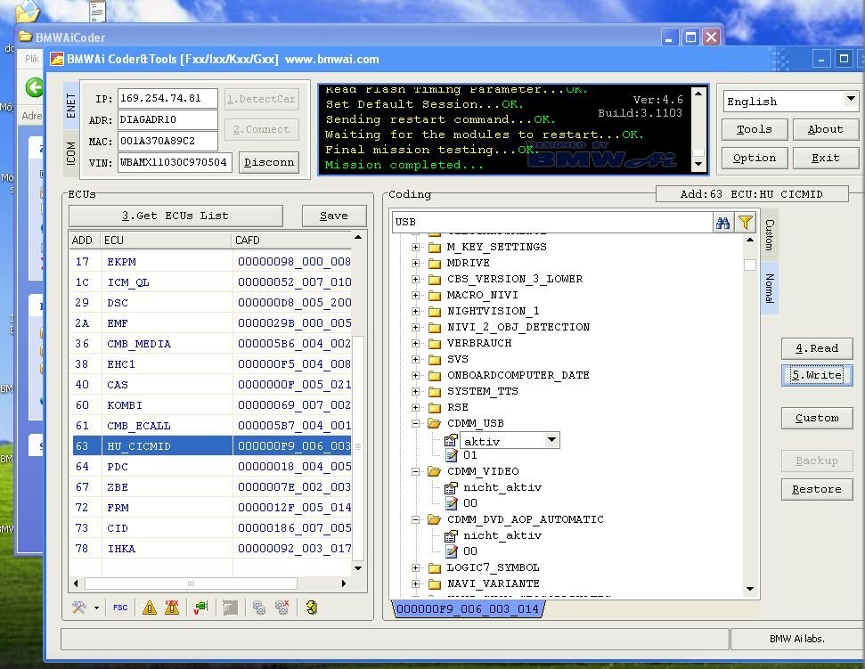Click the IP address input field
865x669 pixels.
pyautogui.click(x=167, y=99)
